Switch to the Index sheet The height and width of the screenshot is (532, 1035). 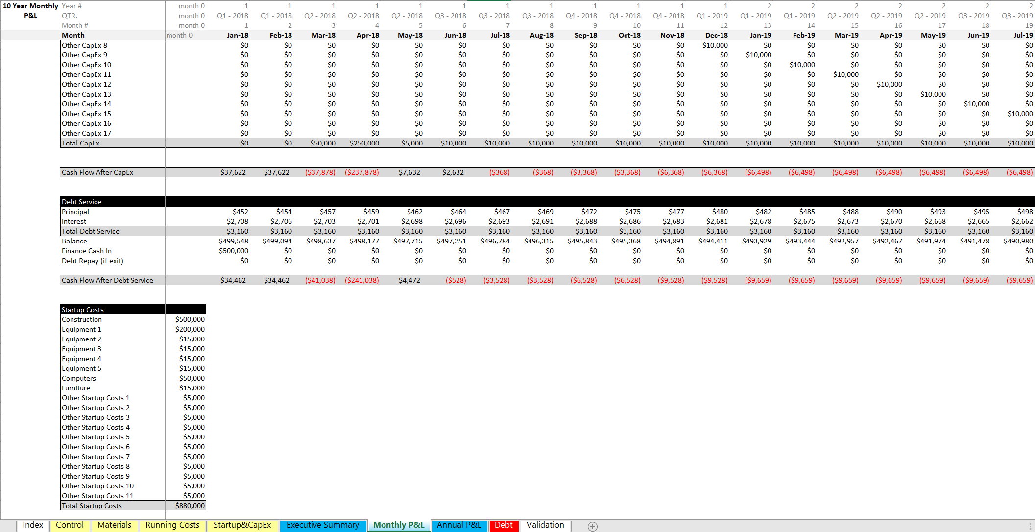coord(32,525)
